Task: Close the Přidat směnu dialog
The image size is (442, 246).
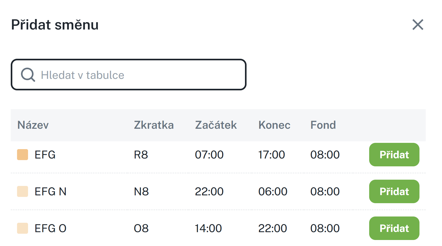Action: tap(418, 25)
